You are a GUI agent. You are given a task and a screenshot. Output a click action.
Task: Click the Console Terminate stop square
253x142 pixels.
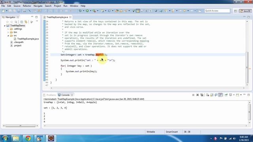(193, 95)
